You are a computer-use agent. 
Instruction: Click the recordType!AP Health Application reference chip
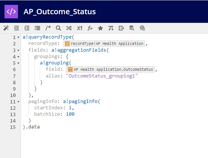(104, 43)
